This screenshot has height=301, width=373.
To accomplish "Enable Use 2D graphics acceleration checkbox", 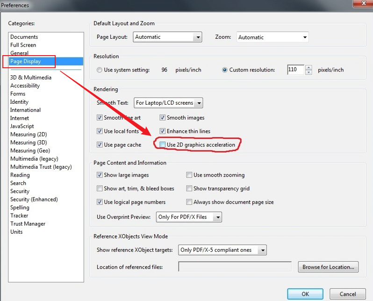I will [163, 145].
